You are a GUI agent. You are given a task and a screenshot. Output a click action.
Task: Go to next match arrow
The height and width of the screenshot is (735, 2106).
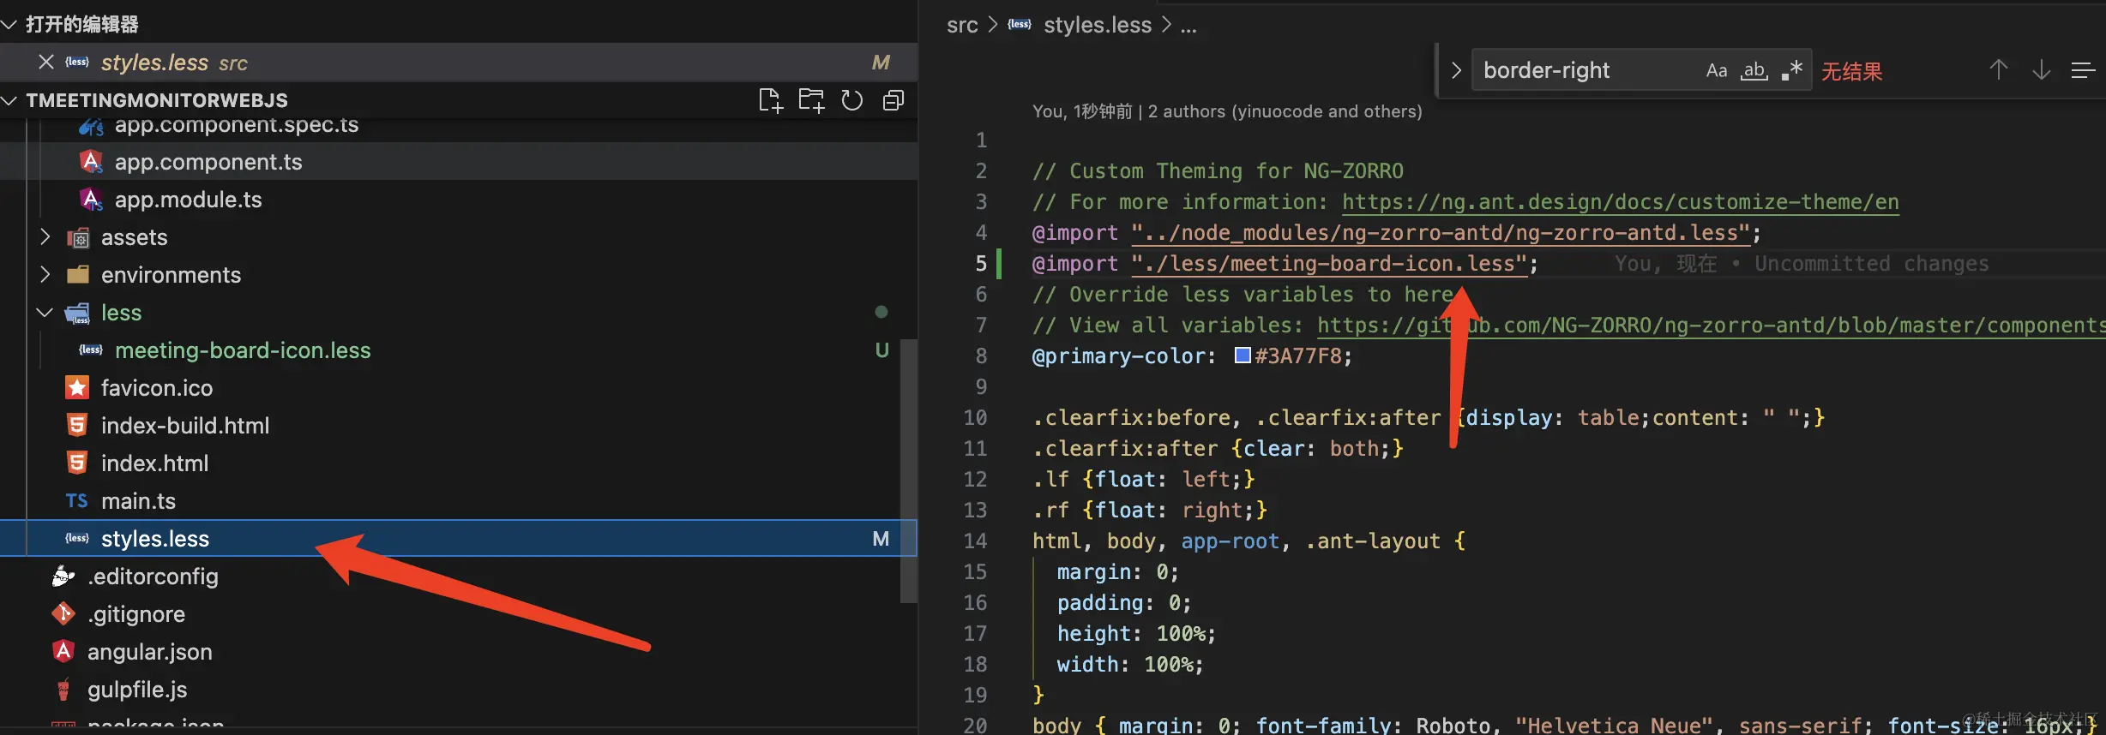2041,70
